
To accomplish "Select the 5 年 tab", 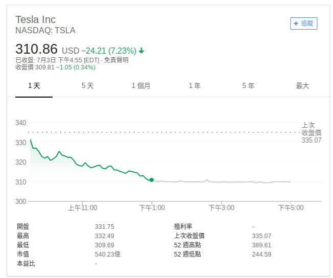I will pyautogui.click(x=248, y=86).
